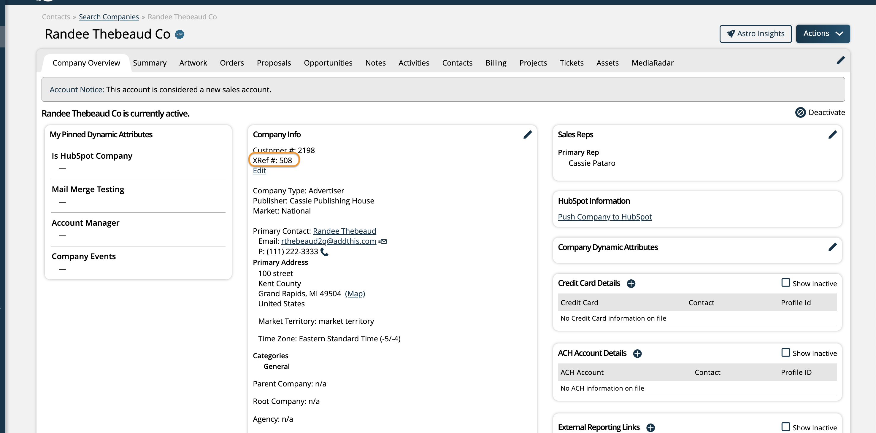This screenshot has height=433, width=876.
Task: Click Market Territory: market territory text
Action: coord(316,321)
